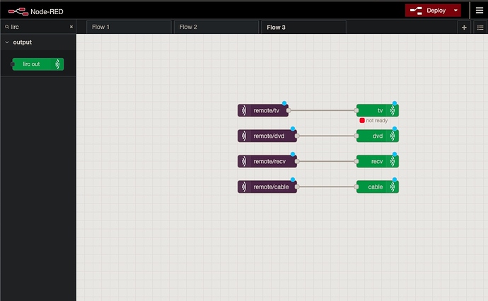Image resolution: width=488 pixels, height=301 pixels.
Task: Click the output port of remote/tv node
Action: click(x=289, y=110)
